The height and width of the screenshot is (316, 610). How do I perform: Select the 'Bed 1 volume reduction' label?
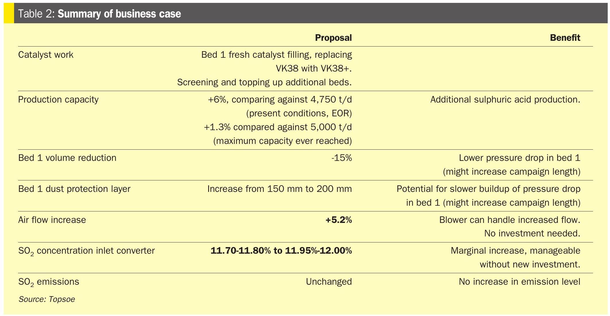(x=67, y=158)
